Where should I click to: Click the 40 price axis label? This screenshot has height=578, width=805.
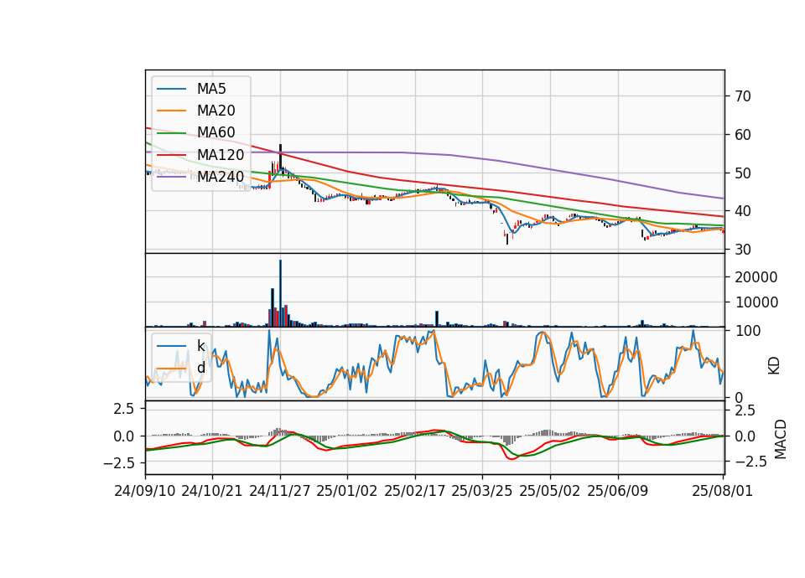click(x=742, y=211)
